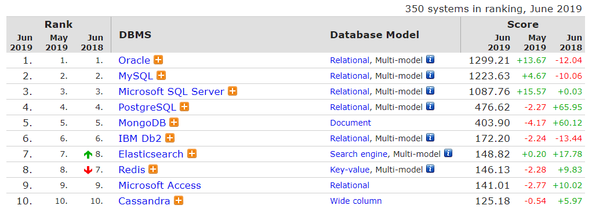Click the red down arrow in Redis's row
The height and width of the screenshot is (209, 592).
click(x=88, y=170)
